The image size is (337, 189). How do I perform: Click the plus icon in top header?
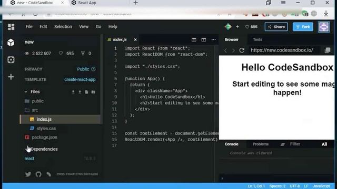point(237,27)
